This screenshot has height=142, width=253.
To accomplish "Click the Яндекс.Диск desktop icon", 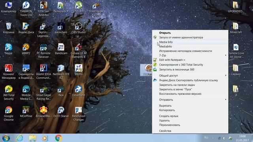I will click(26, 28).
